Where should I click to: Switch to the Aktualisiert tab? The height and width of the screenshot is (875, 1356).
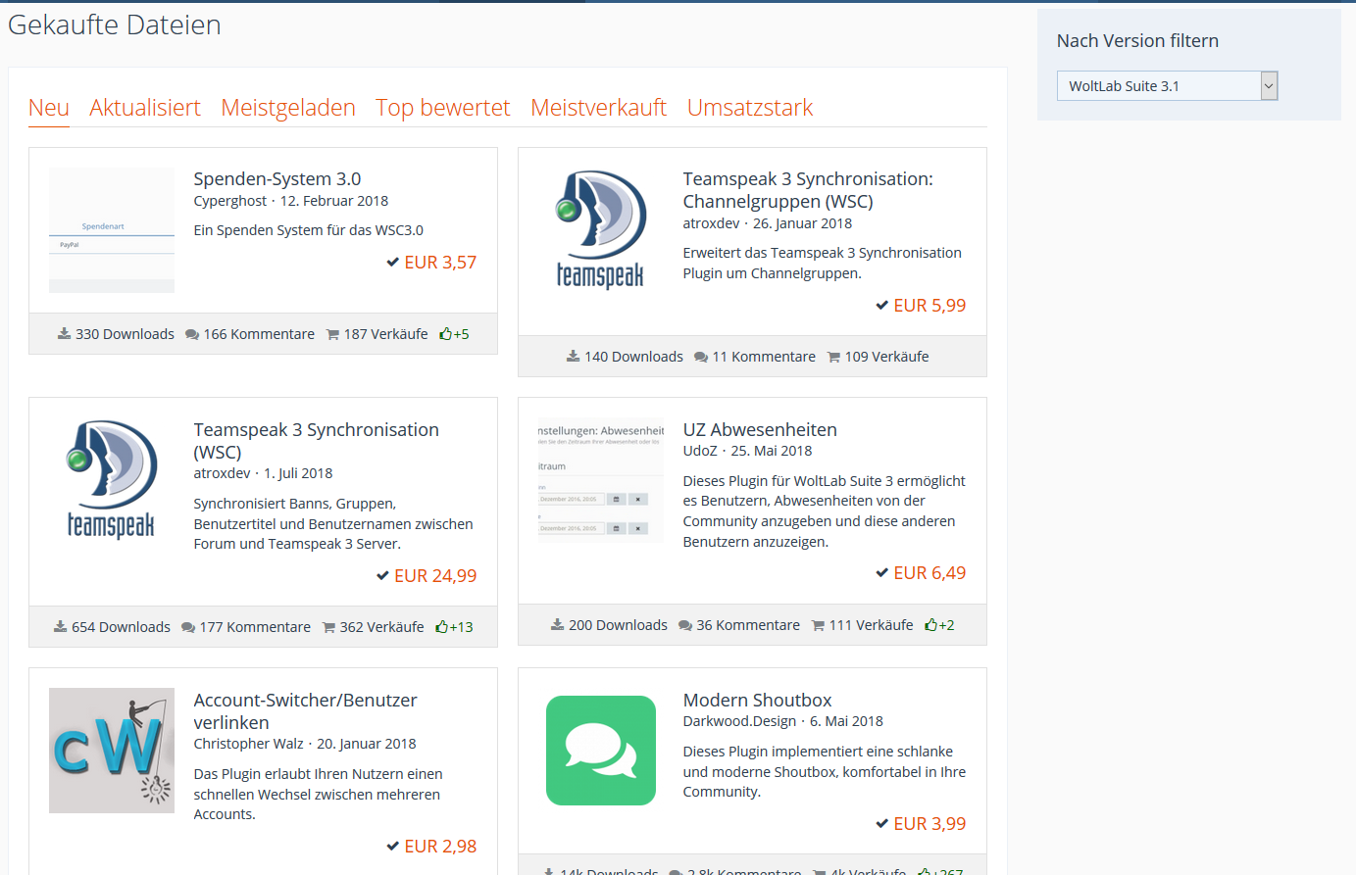coord(145,108)
